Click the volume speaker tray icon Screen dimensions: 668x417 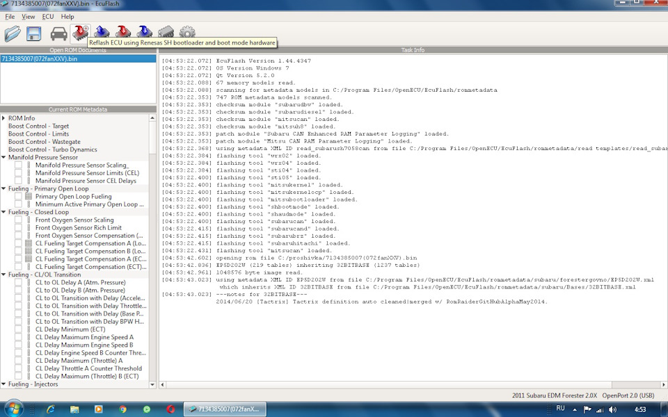point(612,409)
